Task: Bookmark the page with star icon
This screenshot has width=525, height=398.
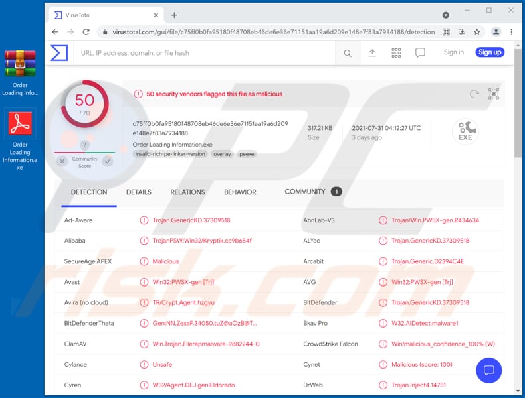Action: 476,32
